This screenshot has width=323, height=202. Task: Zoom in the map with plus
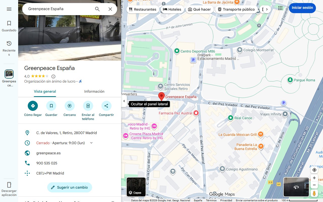coord(314,178)
